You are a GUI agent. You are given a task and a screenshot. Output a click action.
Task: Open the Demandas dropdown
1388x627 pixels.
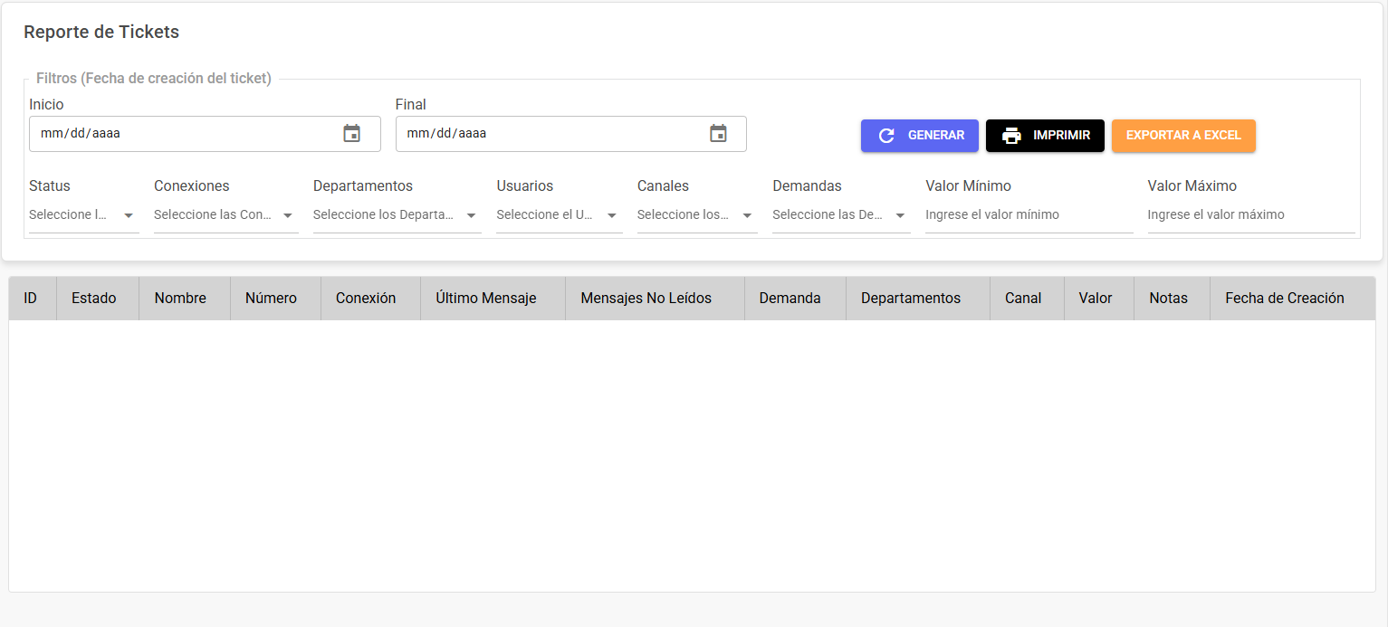click(x=841, y=215)
